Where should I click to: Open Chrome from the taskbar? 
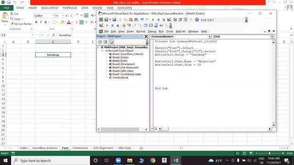click(153, 160)
